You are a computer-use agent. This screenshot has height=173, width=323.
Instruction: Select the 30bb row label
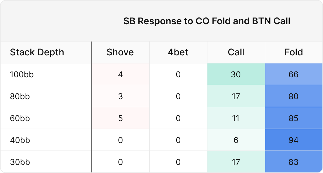pos(20,162)
